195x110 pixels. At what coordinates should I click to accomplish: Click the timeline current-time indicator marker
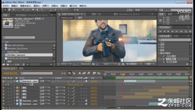point(124,74)
